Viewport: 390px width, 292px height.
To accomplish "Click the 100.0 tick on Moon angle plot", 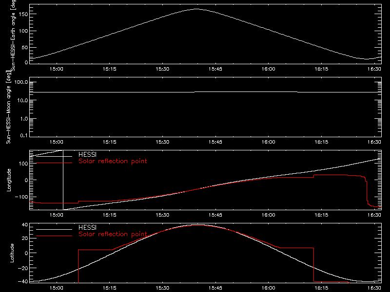I will tap(21, 82).
